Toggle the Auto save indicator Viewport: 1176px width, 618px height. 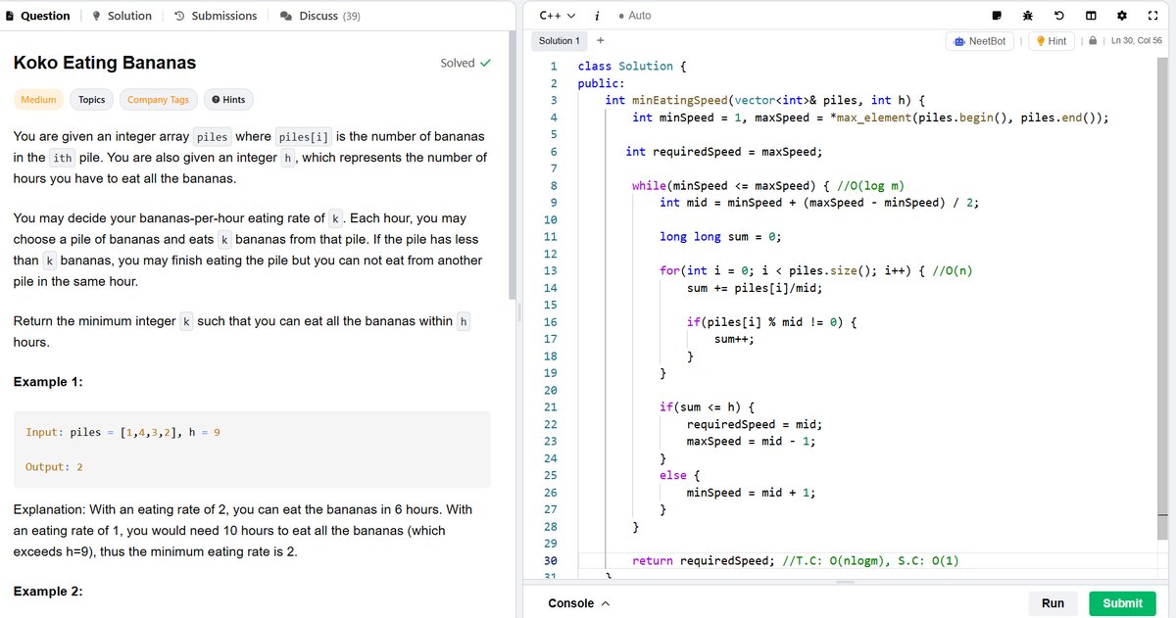[634, 16]
